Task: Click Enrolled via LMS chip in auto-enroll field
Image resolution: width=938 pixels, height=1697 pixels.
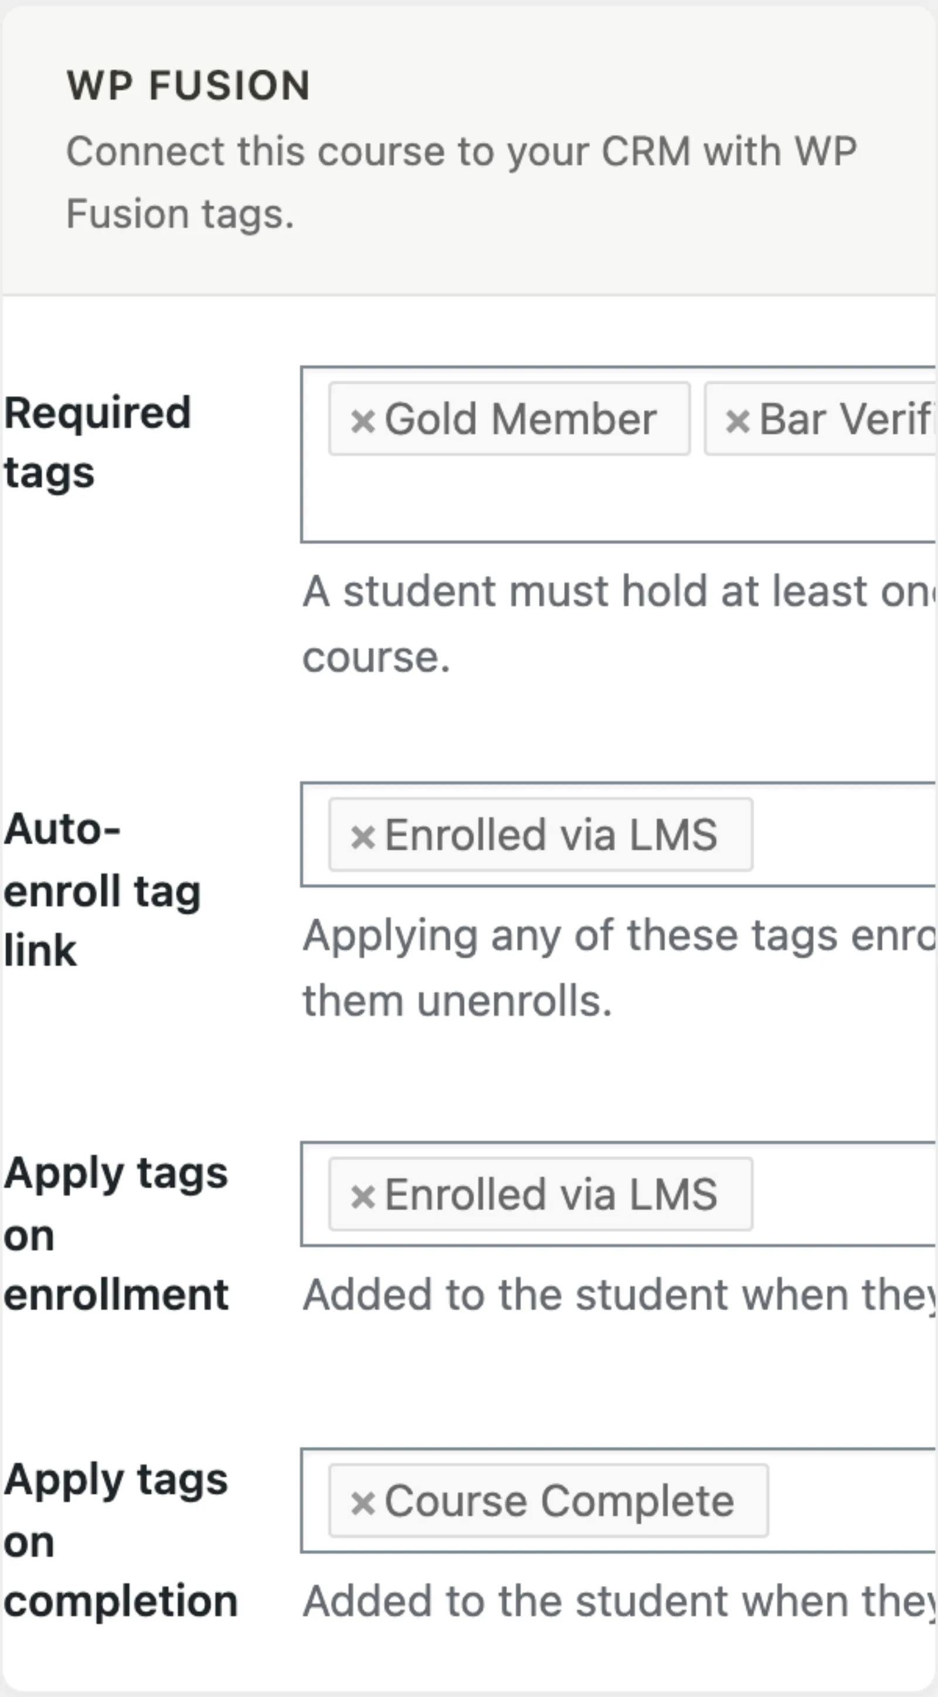Action: point(541,834)
